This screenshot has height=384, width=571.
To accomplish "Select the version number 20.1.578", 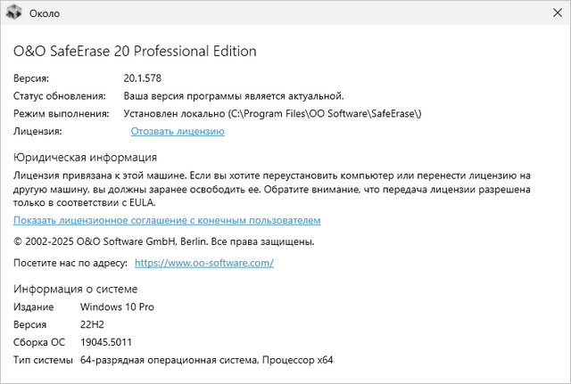I will coord(143,78).
